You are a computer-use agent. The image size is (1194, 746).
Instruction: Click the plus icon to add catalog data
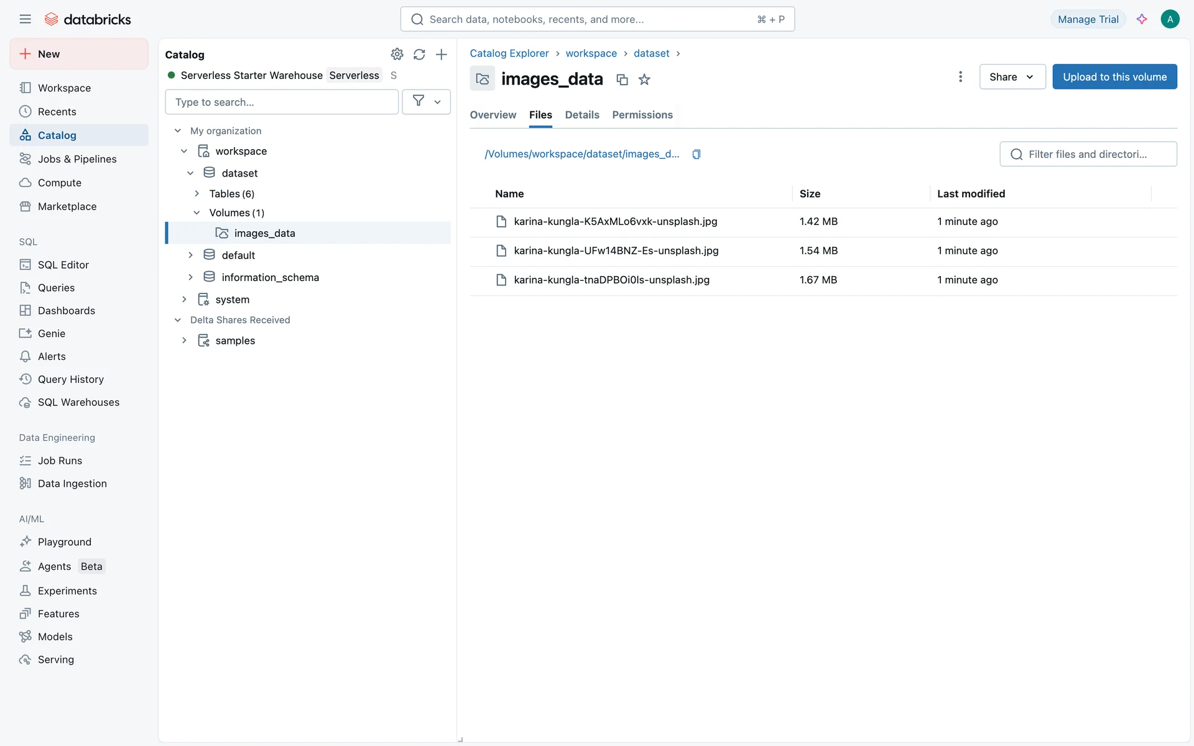coord(441,54)
